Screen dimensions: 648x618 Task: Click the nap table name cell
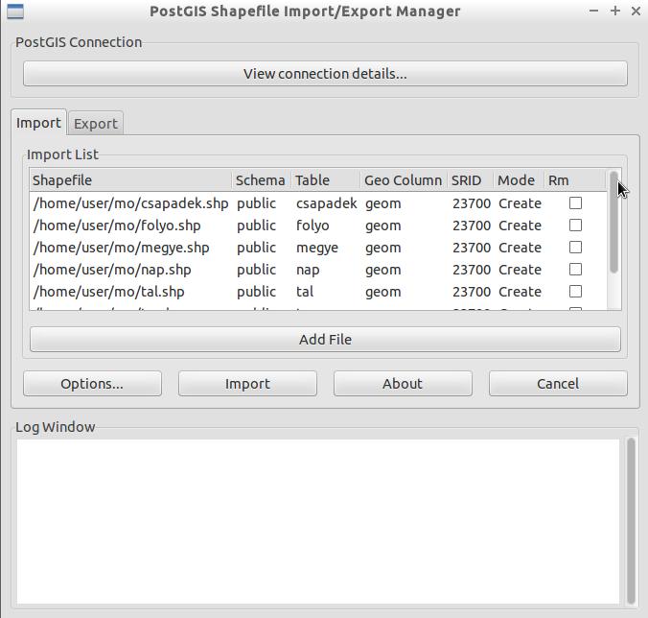[308, 270]
